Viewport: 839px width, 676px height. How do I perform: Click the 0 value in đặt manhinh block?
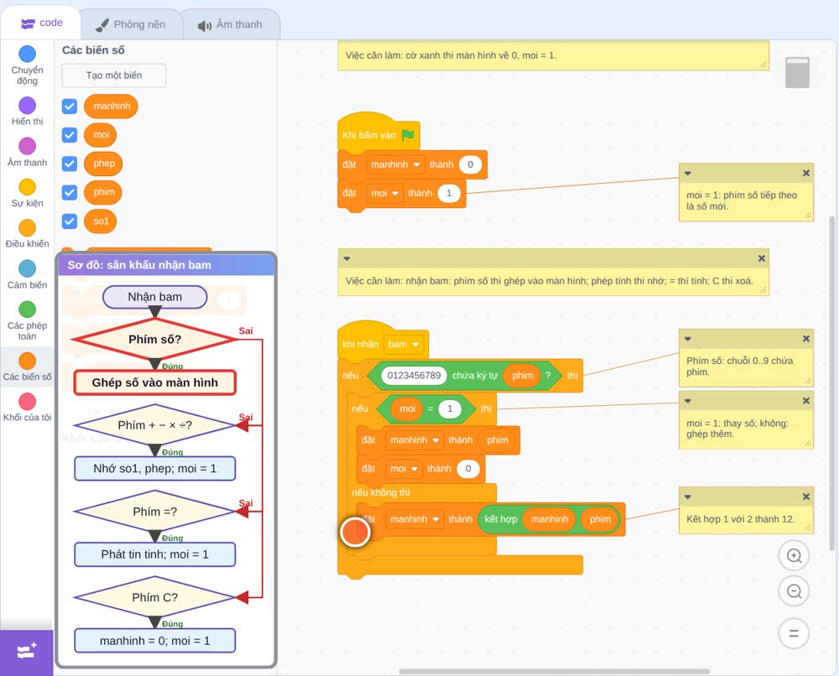(471, 164)
